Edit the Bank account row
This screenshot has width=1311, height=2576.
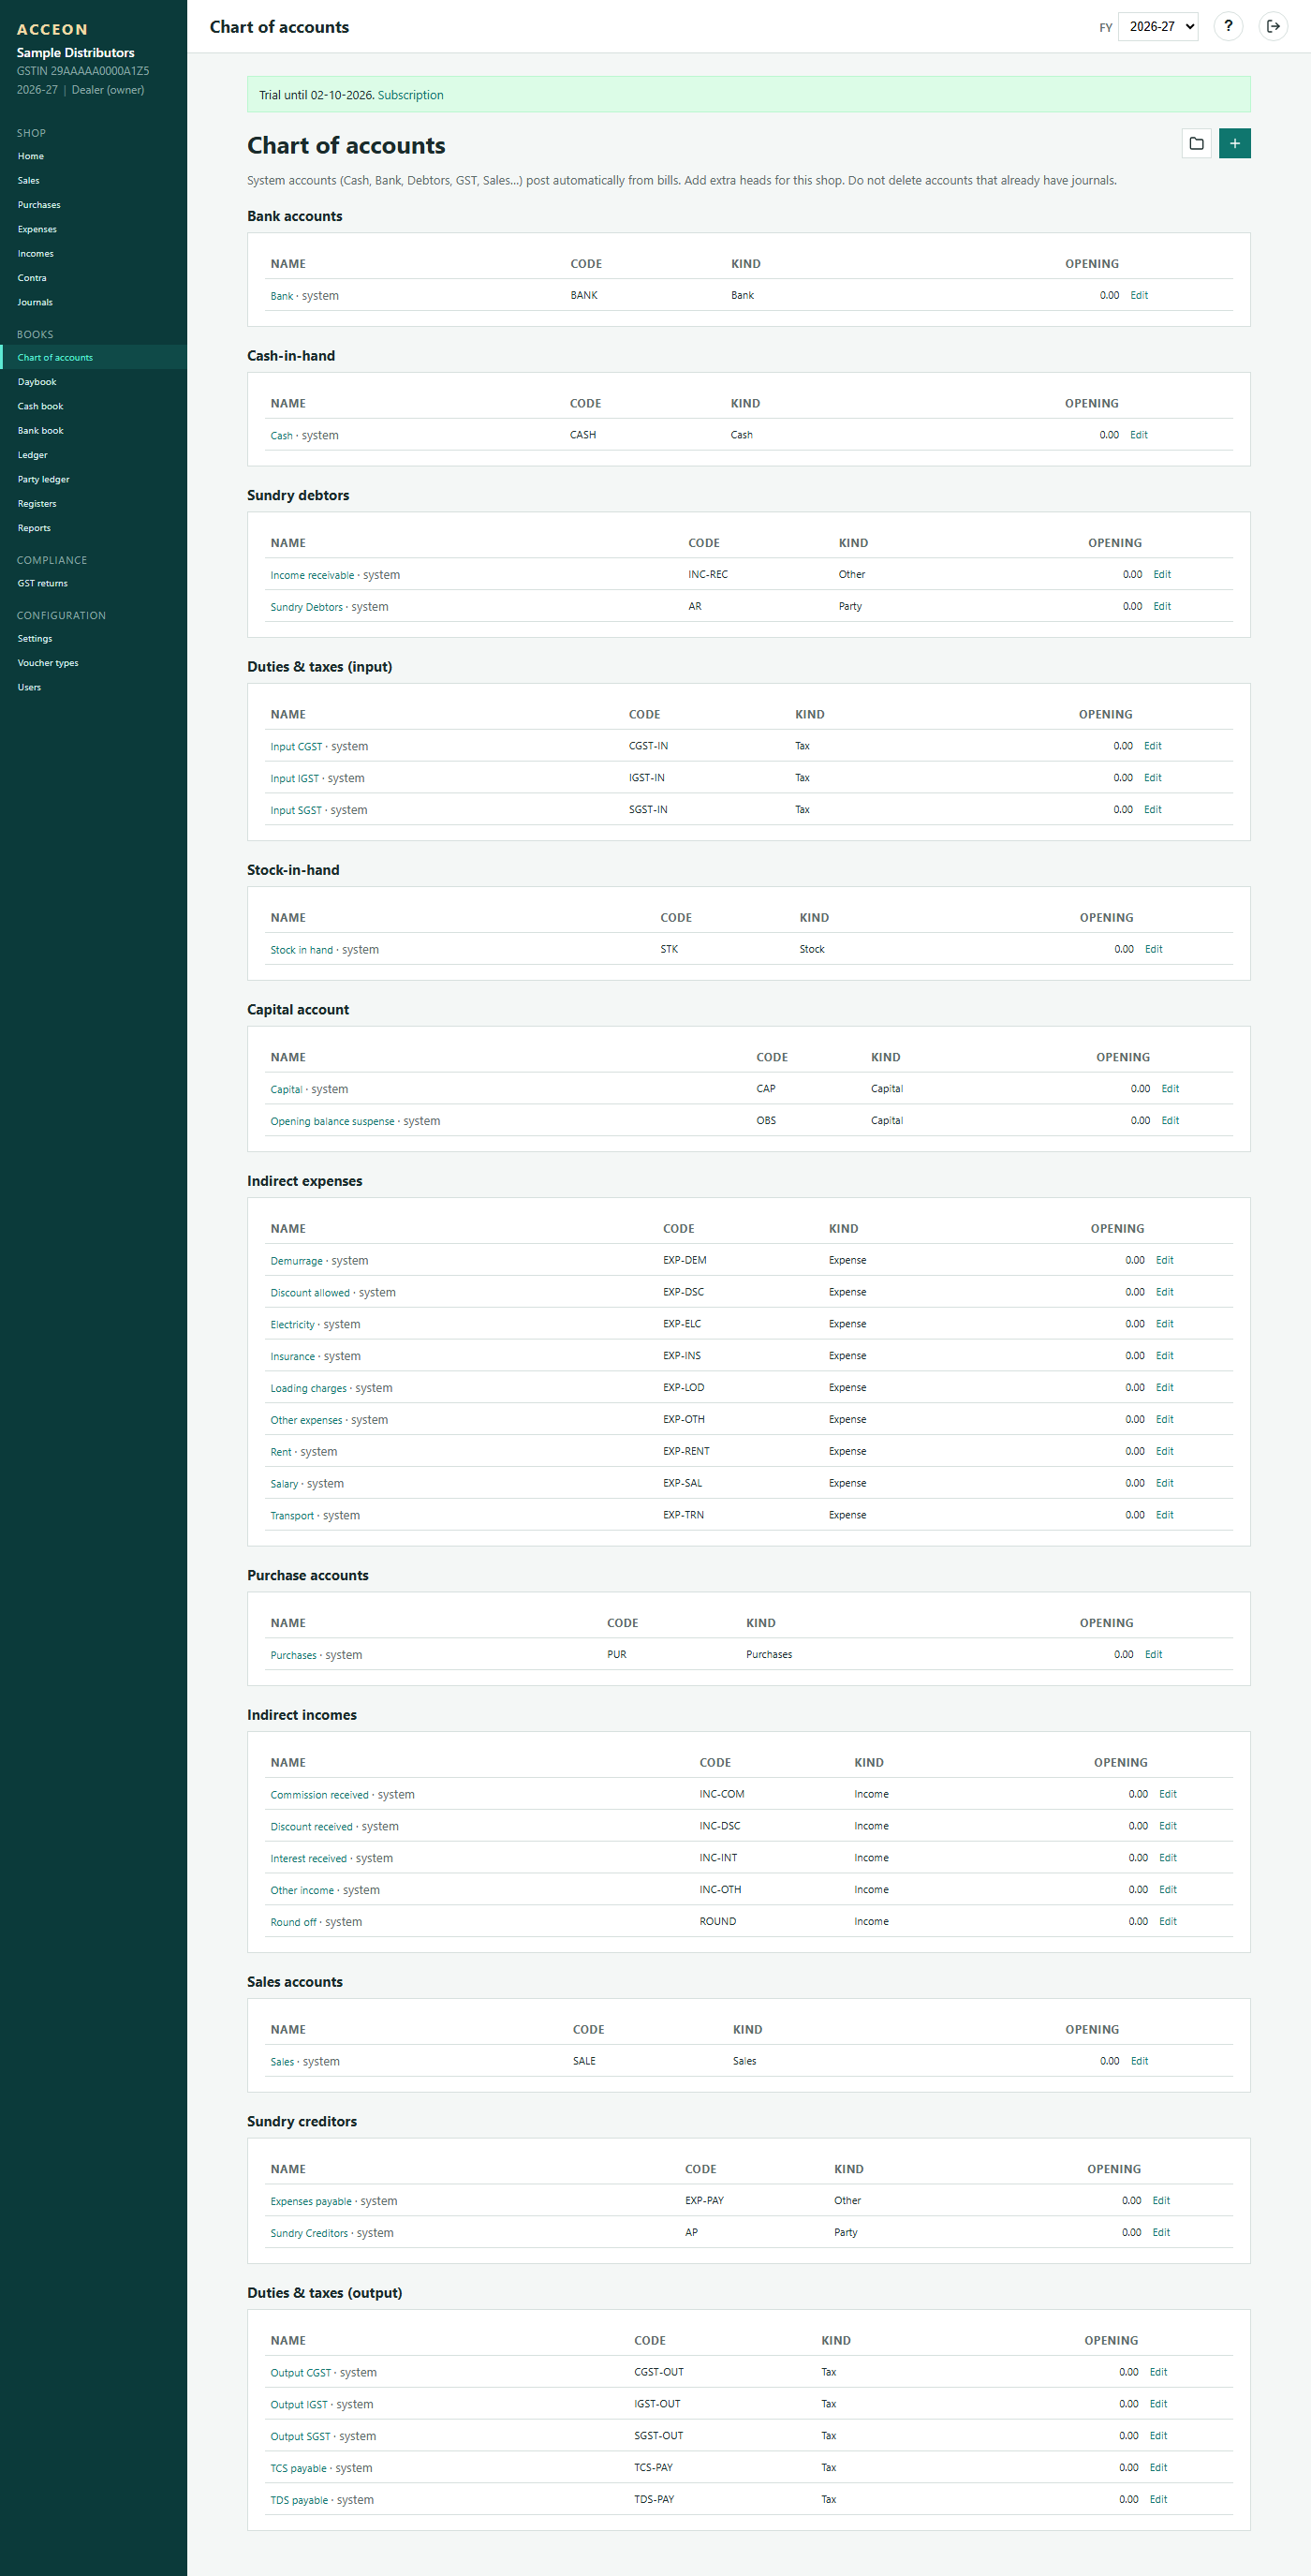click(1139, 295)
